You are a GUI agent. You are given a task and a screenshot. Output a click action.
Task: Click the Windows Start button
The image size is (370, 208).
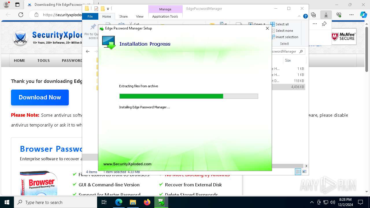(x=7, y=202)
